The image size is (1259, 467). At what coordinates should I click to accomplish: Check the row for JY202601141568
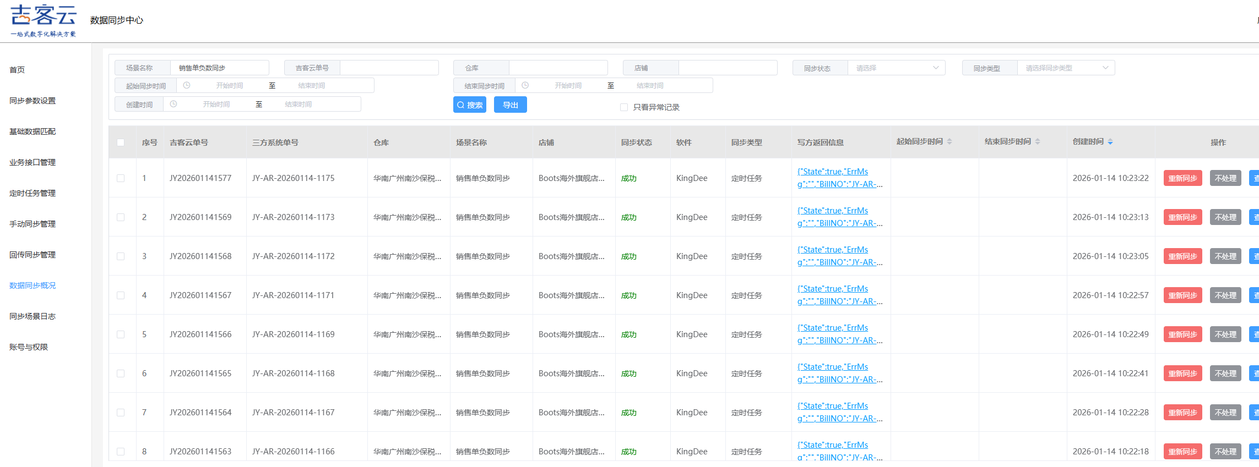click(121, 256)
